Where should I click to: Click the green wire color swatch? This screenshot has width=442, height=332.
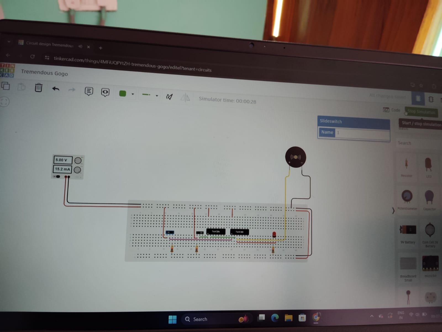[x=122, y=93]
